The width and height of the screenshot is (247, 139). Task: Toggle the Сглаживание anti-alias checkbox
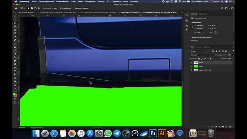tap(61, 8)
